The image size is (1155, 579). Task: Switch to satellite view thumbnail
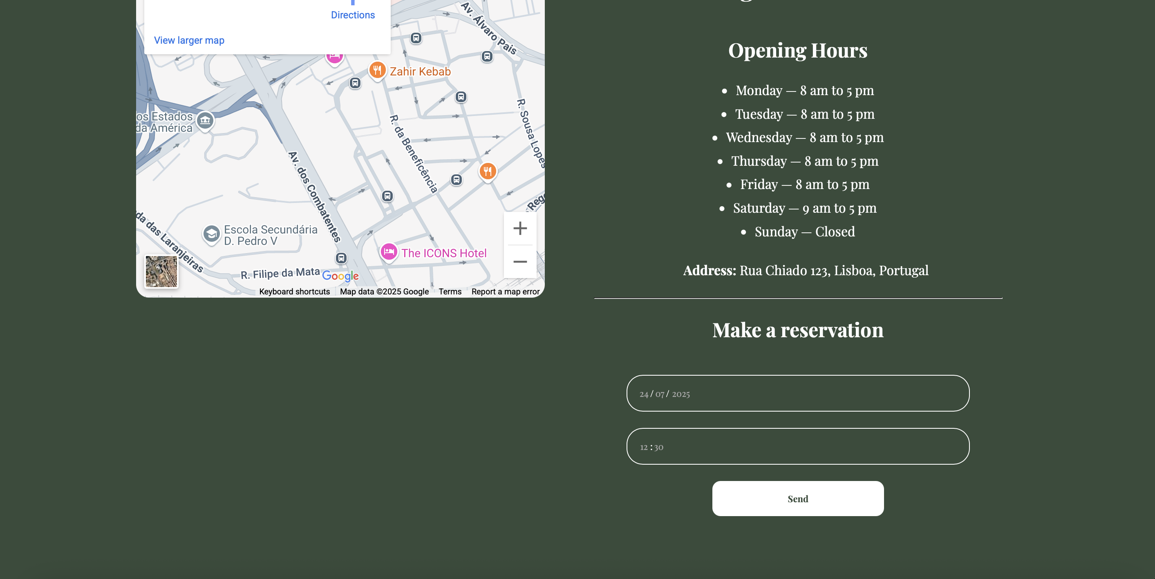click(x=161, y=272)
